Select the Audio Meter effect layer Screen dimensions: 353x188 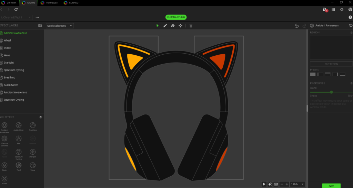coord(22,85)
